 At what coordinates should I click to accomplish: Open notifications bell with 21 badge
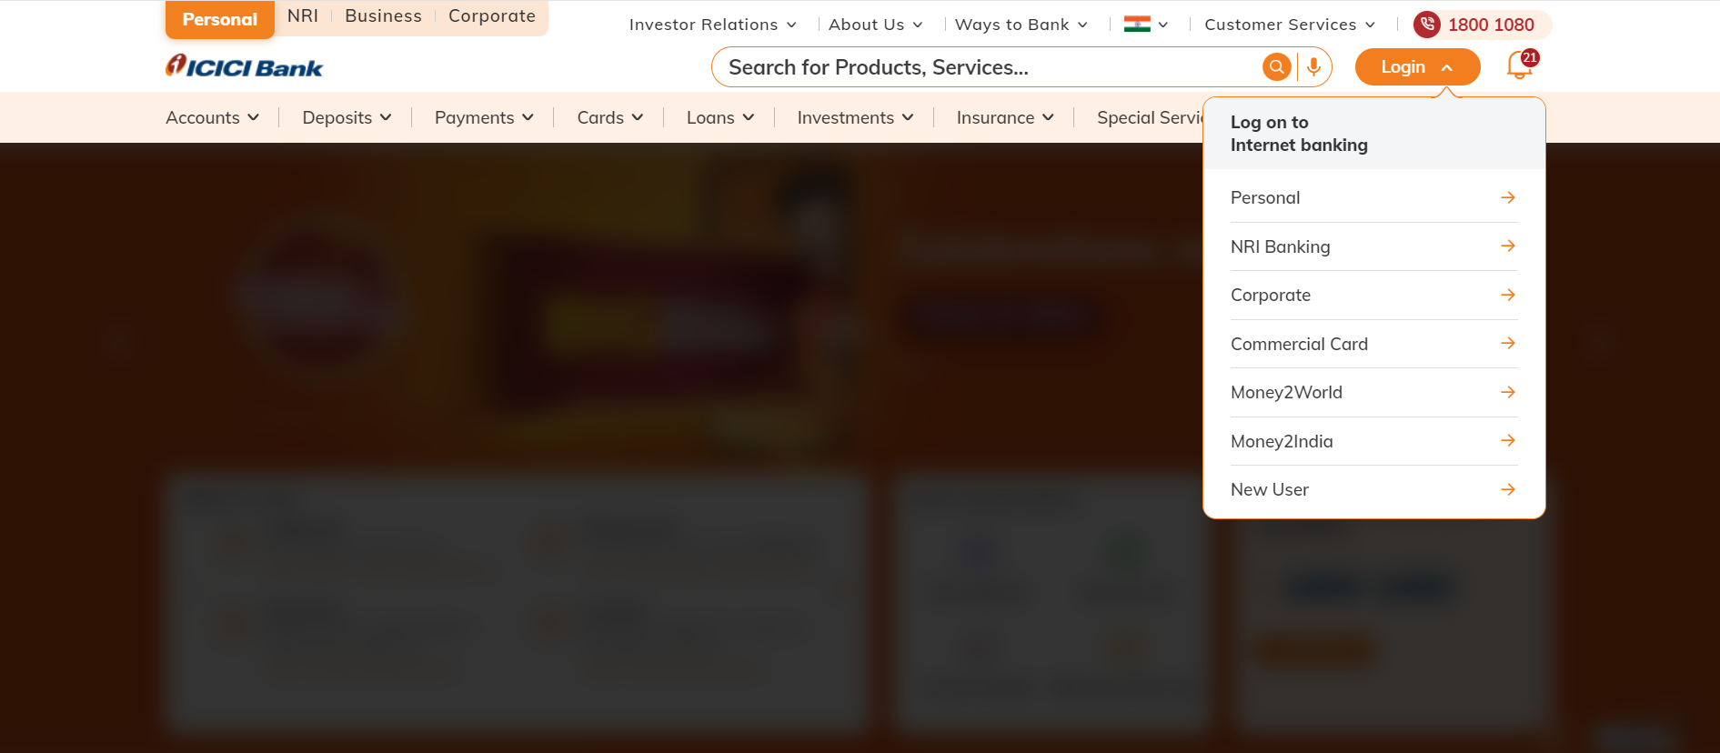1521,65
